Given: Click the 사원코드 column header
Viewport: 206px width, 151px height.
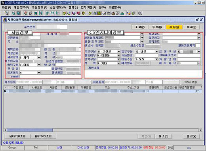Looking at the screenshot, I should 37,87.
